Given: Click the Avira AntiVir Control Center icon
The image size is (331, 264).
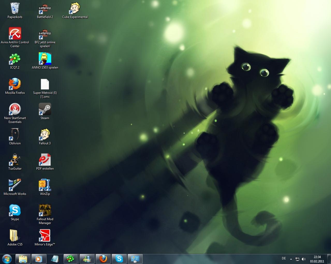Looking at the screenshot, I should point(15,37).
